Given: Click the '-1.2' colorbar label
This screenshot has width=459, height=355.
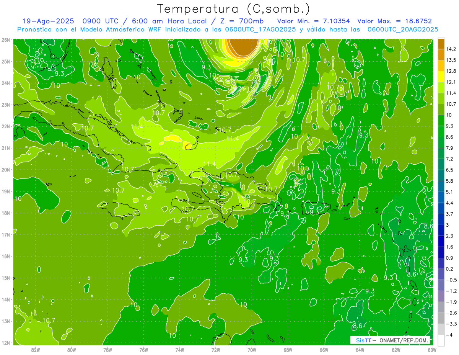Looking at the screenshot, I should coord(452,291).
